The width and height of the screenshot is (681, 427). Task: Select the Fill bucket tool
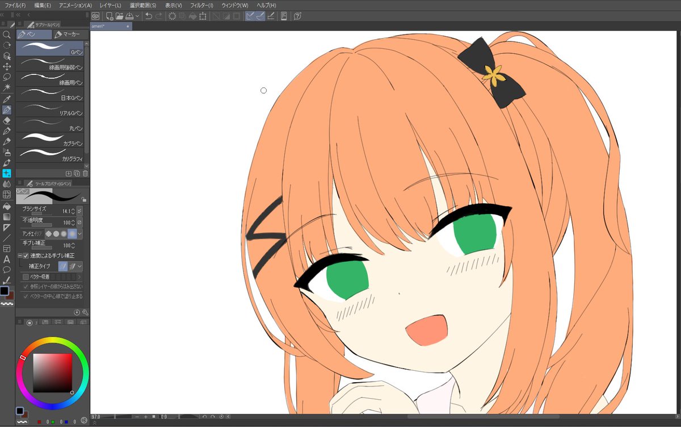tap(7, 206)
